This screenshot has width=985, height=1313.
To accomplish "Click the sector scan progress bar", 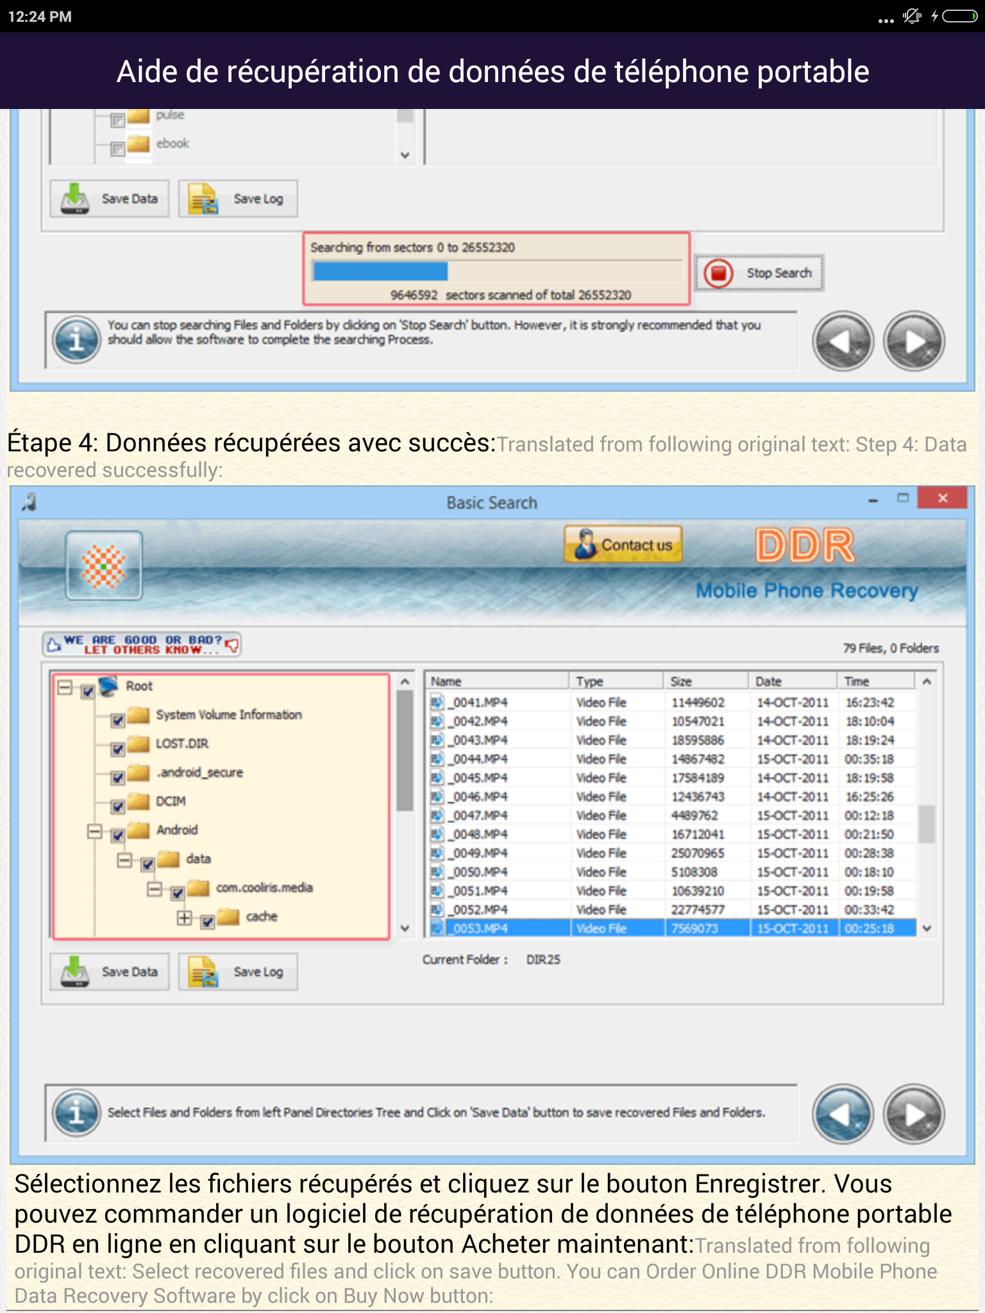I will tap(498, 271).
